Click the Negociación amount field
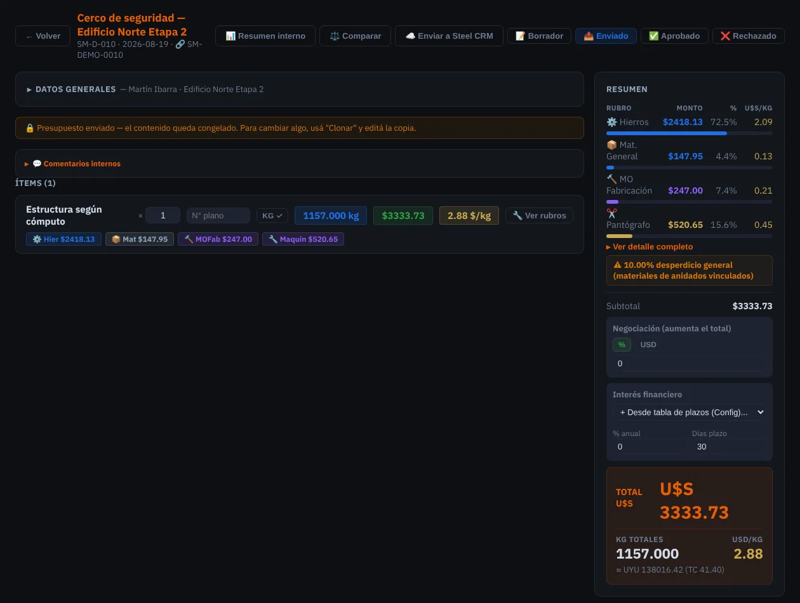The image size is (800, 603). coord(690,364)
